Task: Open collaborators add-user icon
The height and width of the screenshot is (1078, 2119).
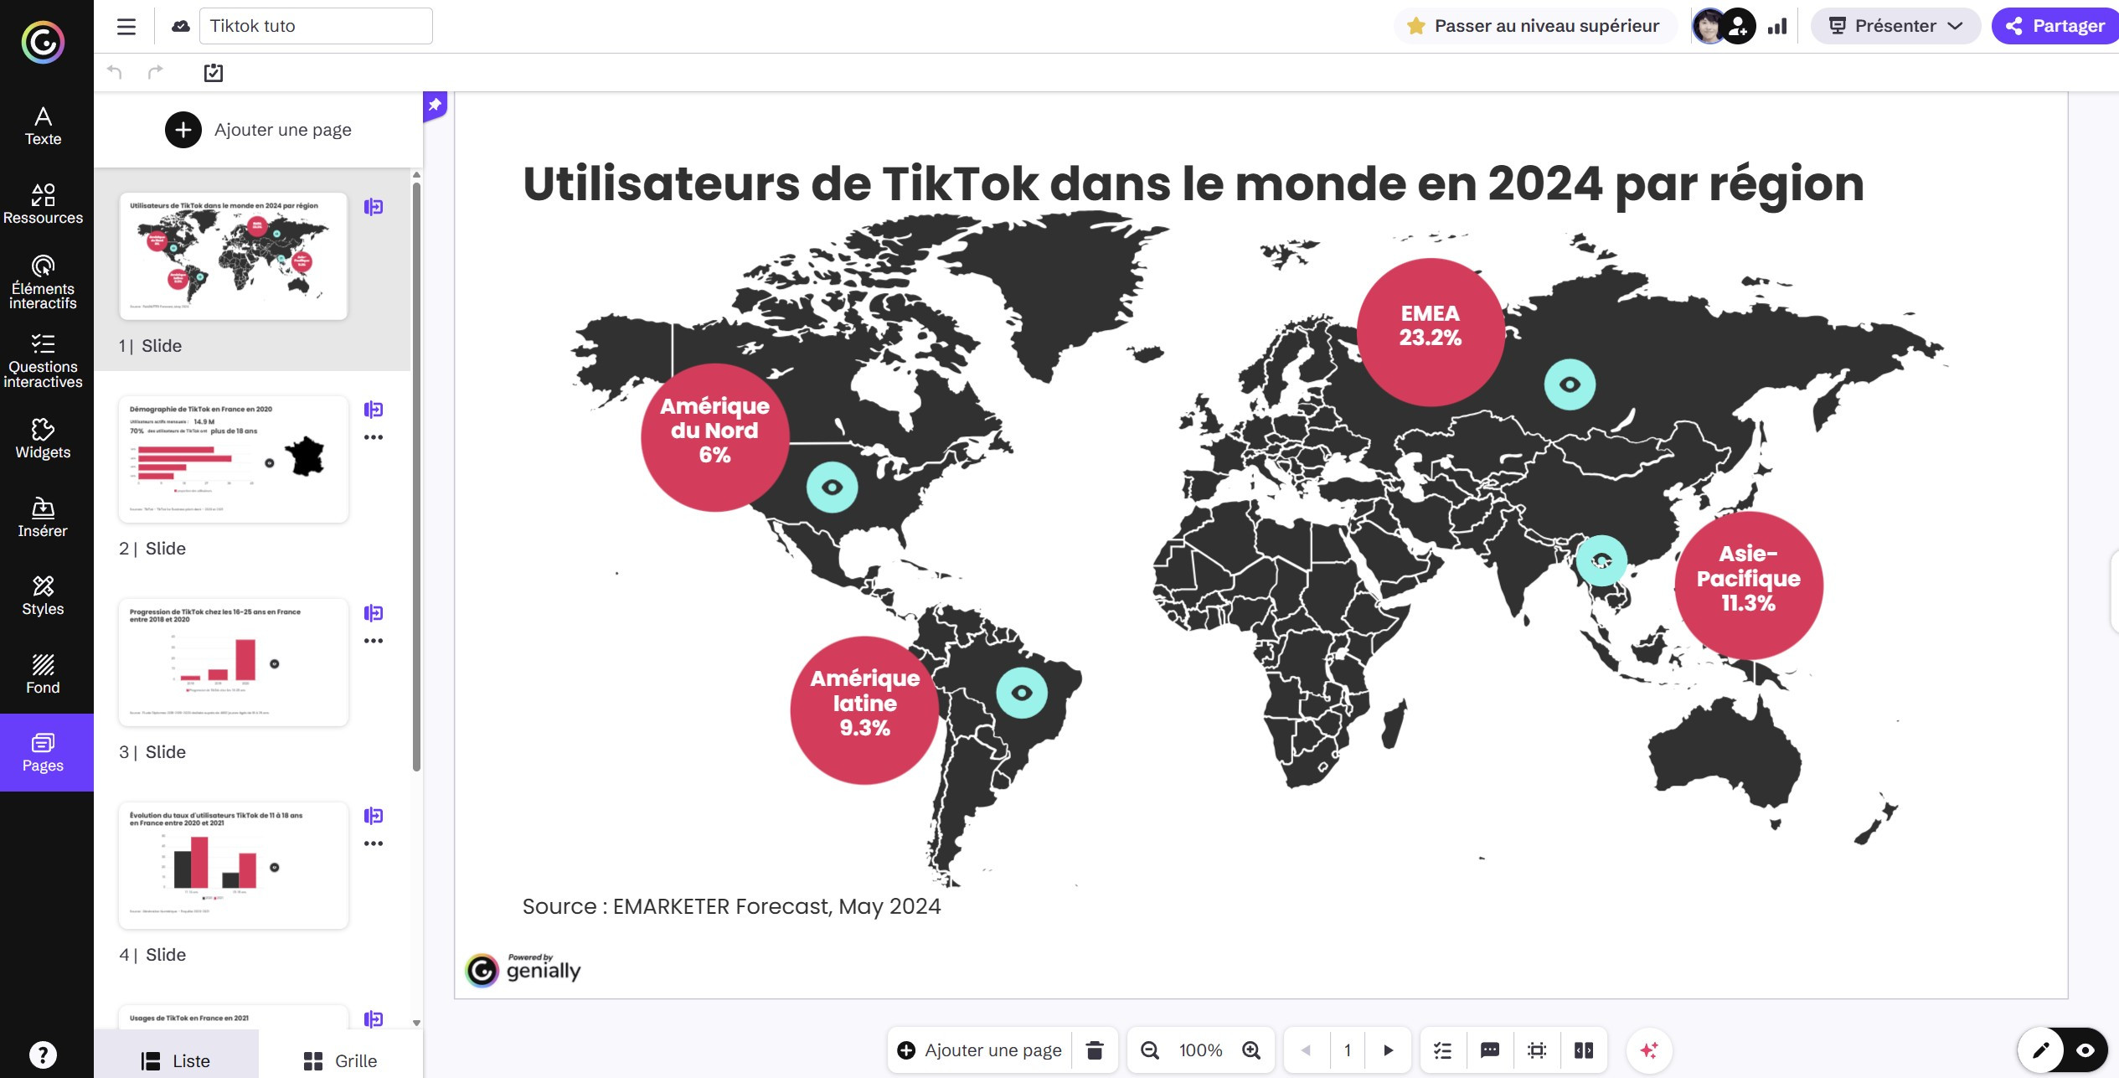Action: 1739,26
